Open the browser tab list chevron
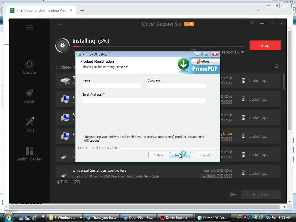The height and width of the screenshot is (222, 296). click(x=258, y=10)
